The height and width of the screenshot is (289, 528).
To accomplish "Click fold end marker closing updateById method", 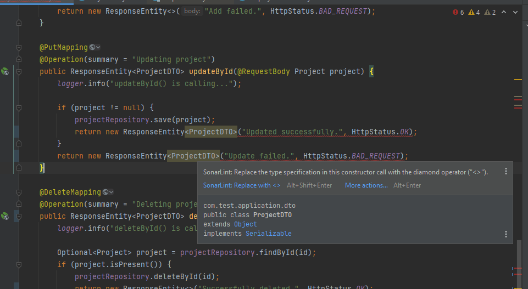I will tap(19, 167).
